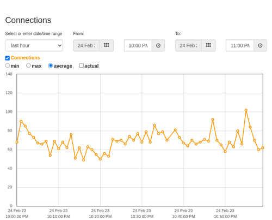Viewport: 272px width, 220px height.
Task: Edit the From date field showing 24 Feb
Action: click(x=86, y=45)
